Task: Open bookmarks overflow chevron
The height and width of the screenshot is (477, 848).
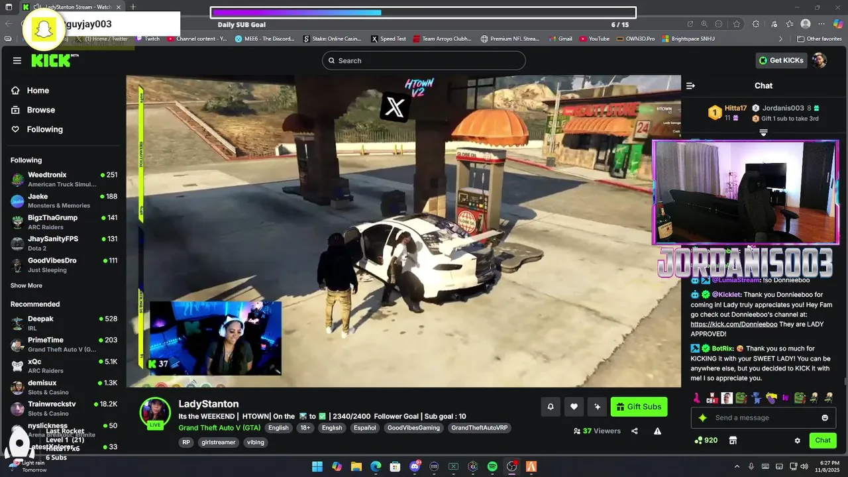Action: 780,39
